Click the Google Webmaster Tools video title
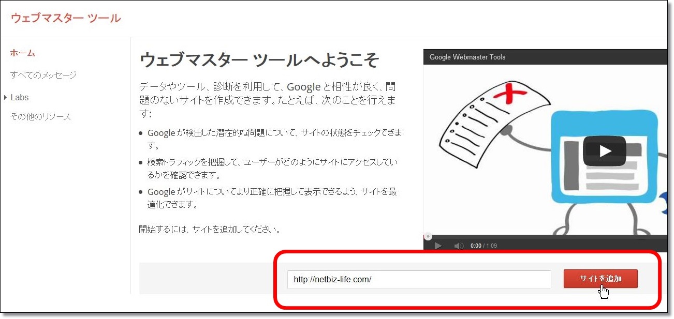Viewport: 674px width, 319px height. tap(467, 57)
